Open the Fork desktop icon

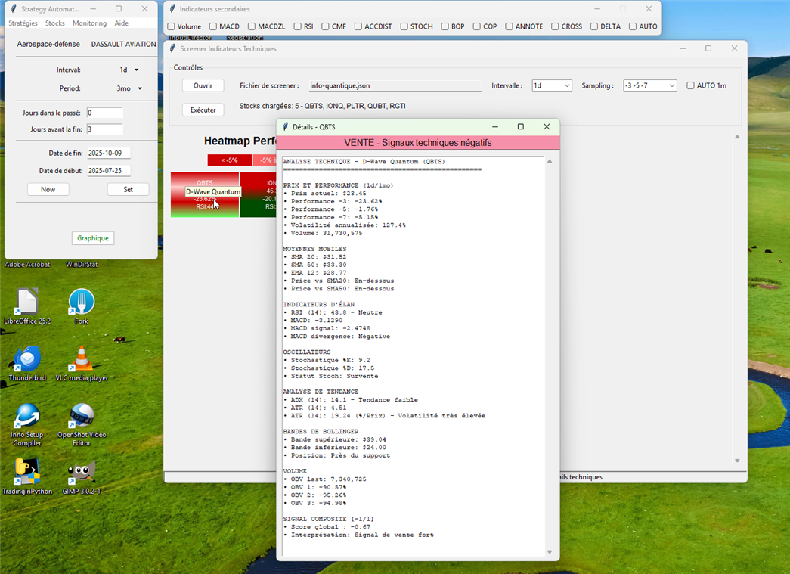click(82, 303)
